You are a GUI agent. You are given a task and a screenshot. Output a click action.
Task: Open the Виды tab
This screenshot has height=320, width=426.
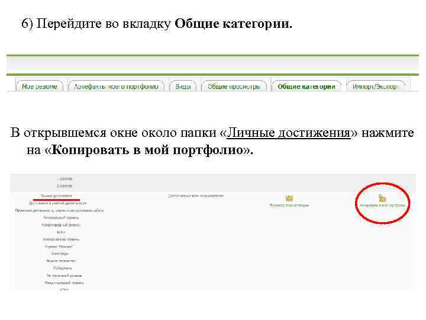[183, 87]
